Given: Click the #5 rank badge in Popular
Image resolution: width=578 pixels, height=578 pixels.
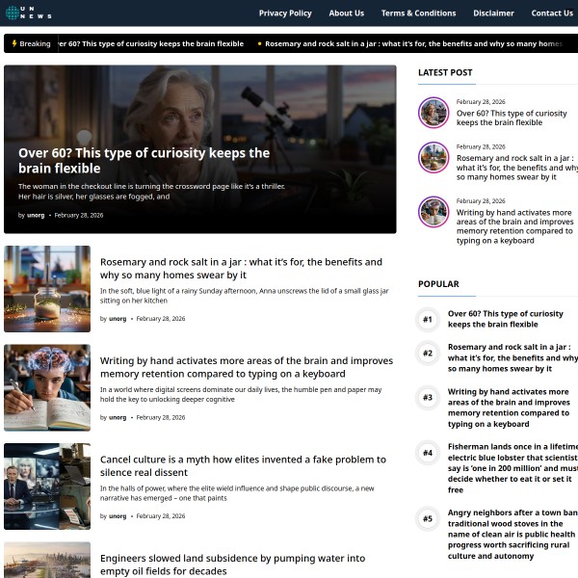Looking at the screenshot, I should (x=428, y=519).
